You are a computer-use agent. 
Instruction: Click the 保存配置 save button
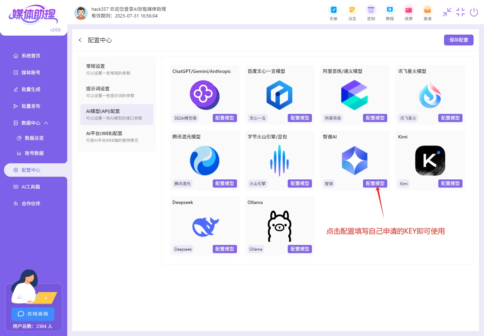[x=458, y=40]
